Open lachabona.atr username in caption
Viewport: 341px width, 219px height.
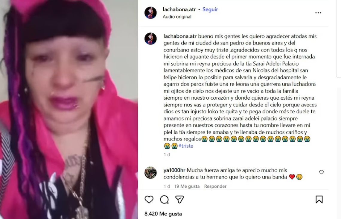pos(180,36)
